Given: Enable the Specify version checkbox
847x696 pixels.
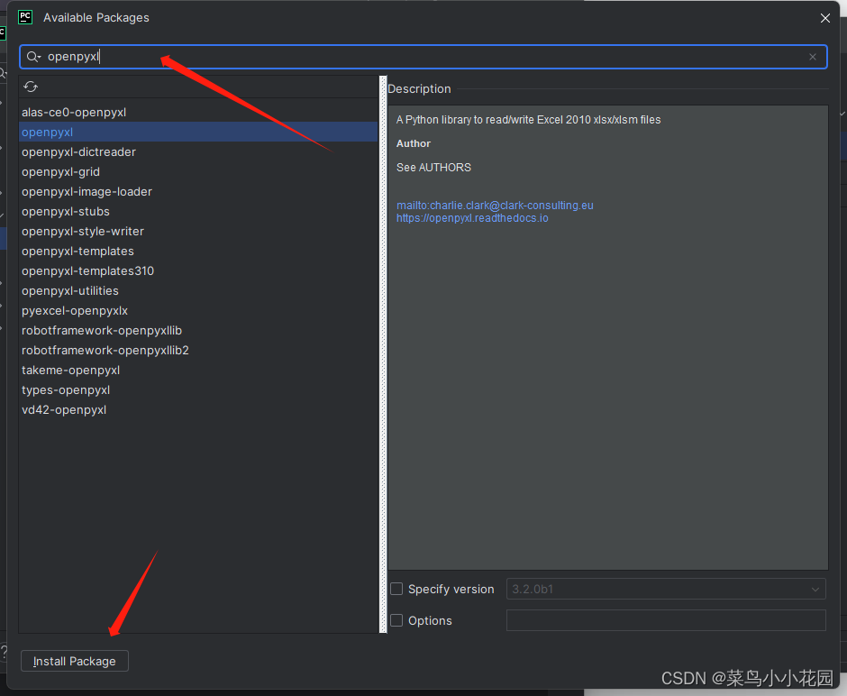Looking at the screenshot, I should coord(396,589).
